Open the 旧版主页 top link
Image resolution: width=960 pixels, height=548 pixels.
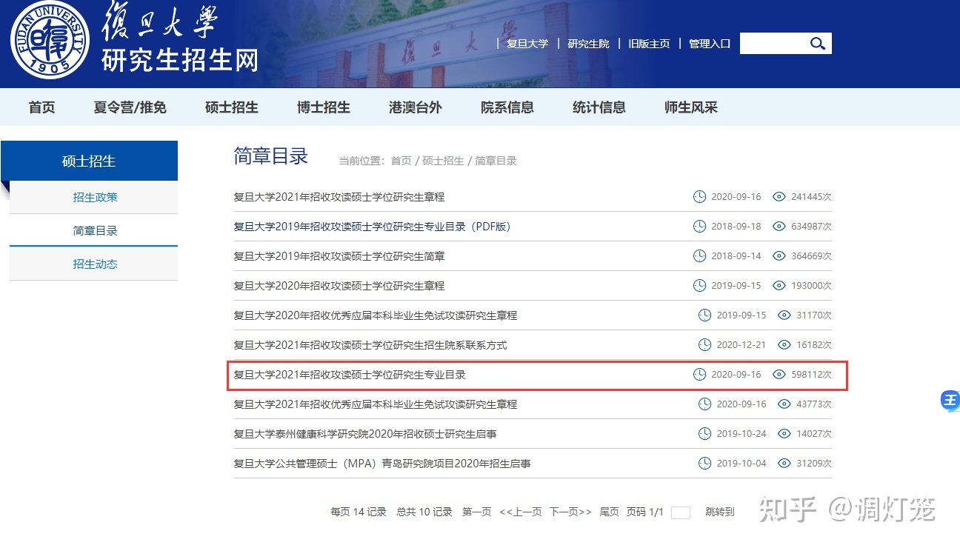pos(649,44)
